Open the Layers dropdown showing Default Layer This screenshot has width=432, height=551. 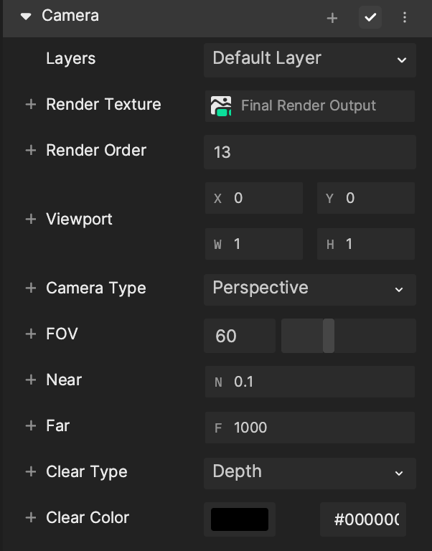coord(310,60)
